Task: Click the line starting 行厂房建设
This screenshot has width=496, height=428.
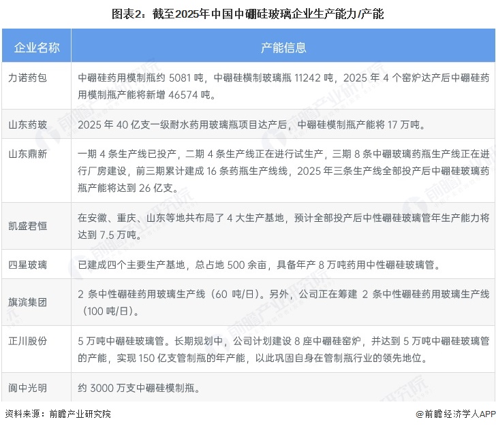Action: click(x=283, y=171)
